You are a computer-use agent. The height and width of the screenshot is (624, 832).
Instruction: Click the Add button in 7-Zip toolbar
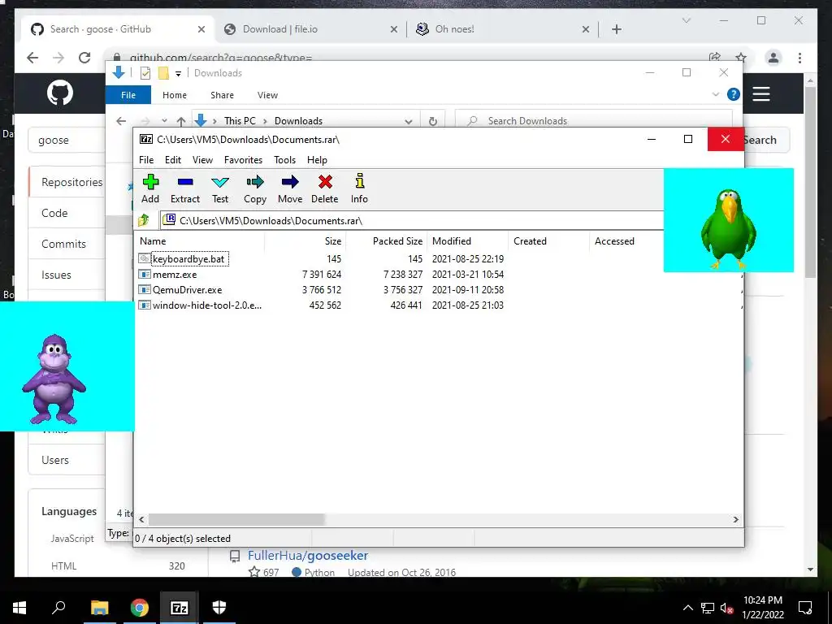150,188
